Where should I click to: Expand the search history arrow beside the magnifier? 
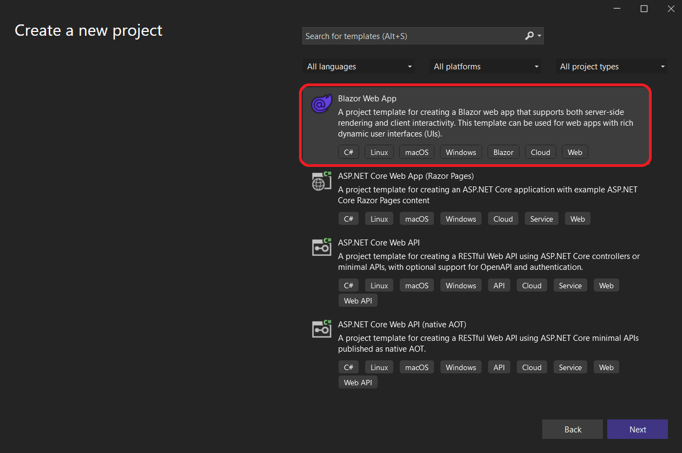[538, 35]
